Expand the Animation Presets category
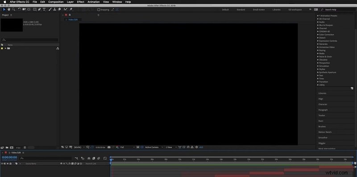 pyautogui.click(x=318, y=16)
